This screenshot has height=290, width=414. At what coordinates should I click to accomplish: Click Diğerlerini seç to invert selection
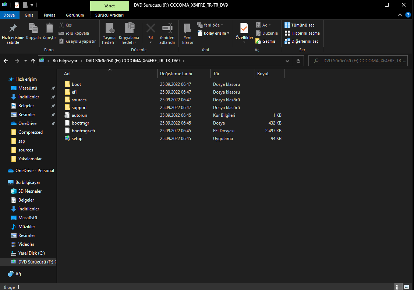click(x=301, y=41)
